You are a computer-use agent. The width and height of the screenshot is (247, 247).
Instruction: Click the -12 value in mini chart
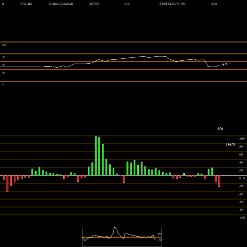click(160, 240)
